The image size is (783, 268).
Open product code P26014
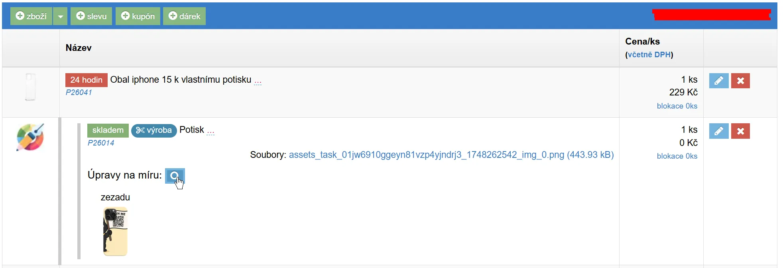101,143
